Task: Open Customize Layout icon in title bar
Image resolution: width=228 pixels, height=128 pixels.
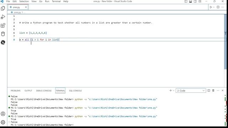Action: [x=200, y=1]
